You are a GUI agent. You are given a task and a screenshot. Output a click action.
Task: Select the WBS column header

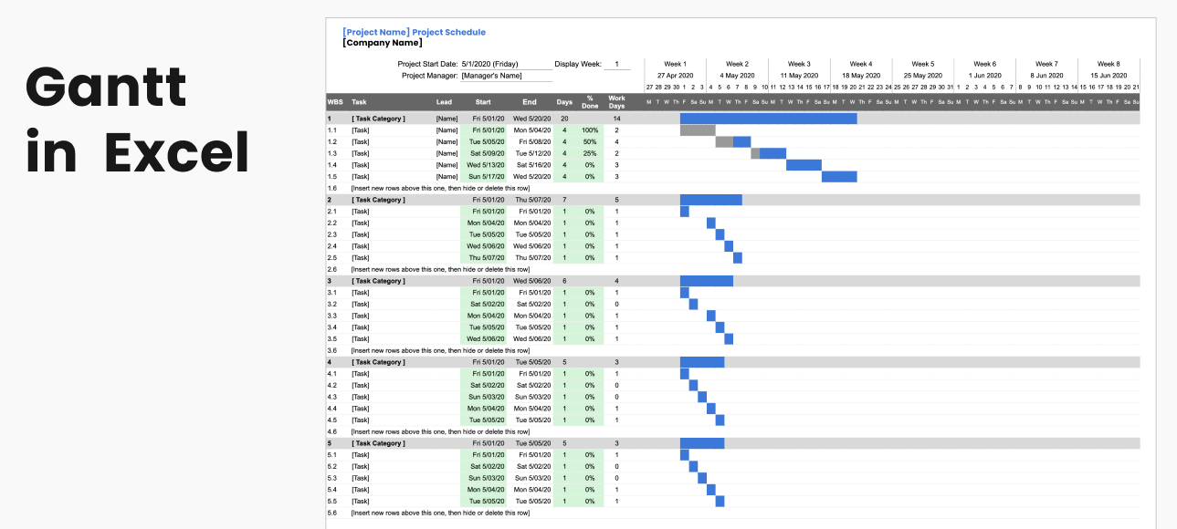335,101
